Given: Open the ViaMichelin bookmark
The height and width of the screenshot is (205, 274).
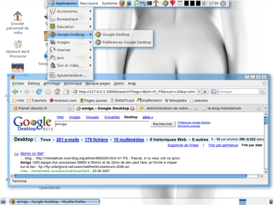Looking at the screenshot, I should (x=150, y=101).
